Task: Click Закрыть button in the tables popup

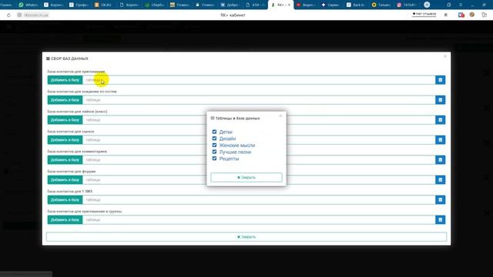Action: [246, 178]
